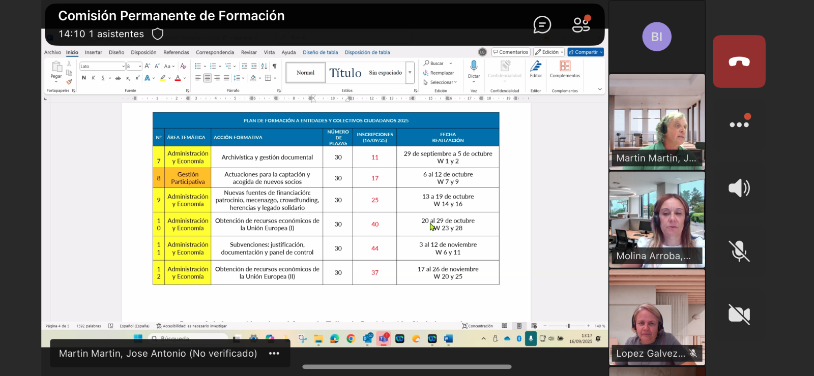Click the Word zoom slider in status bar
814x376 pixels.
pyautogui.click(x=568, y=326)
